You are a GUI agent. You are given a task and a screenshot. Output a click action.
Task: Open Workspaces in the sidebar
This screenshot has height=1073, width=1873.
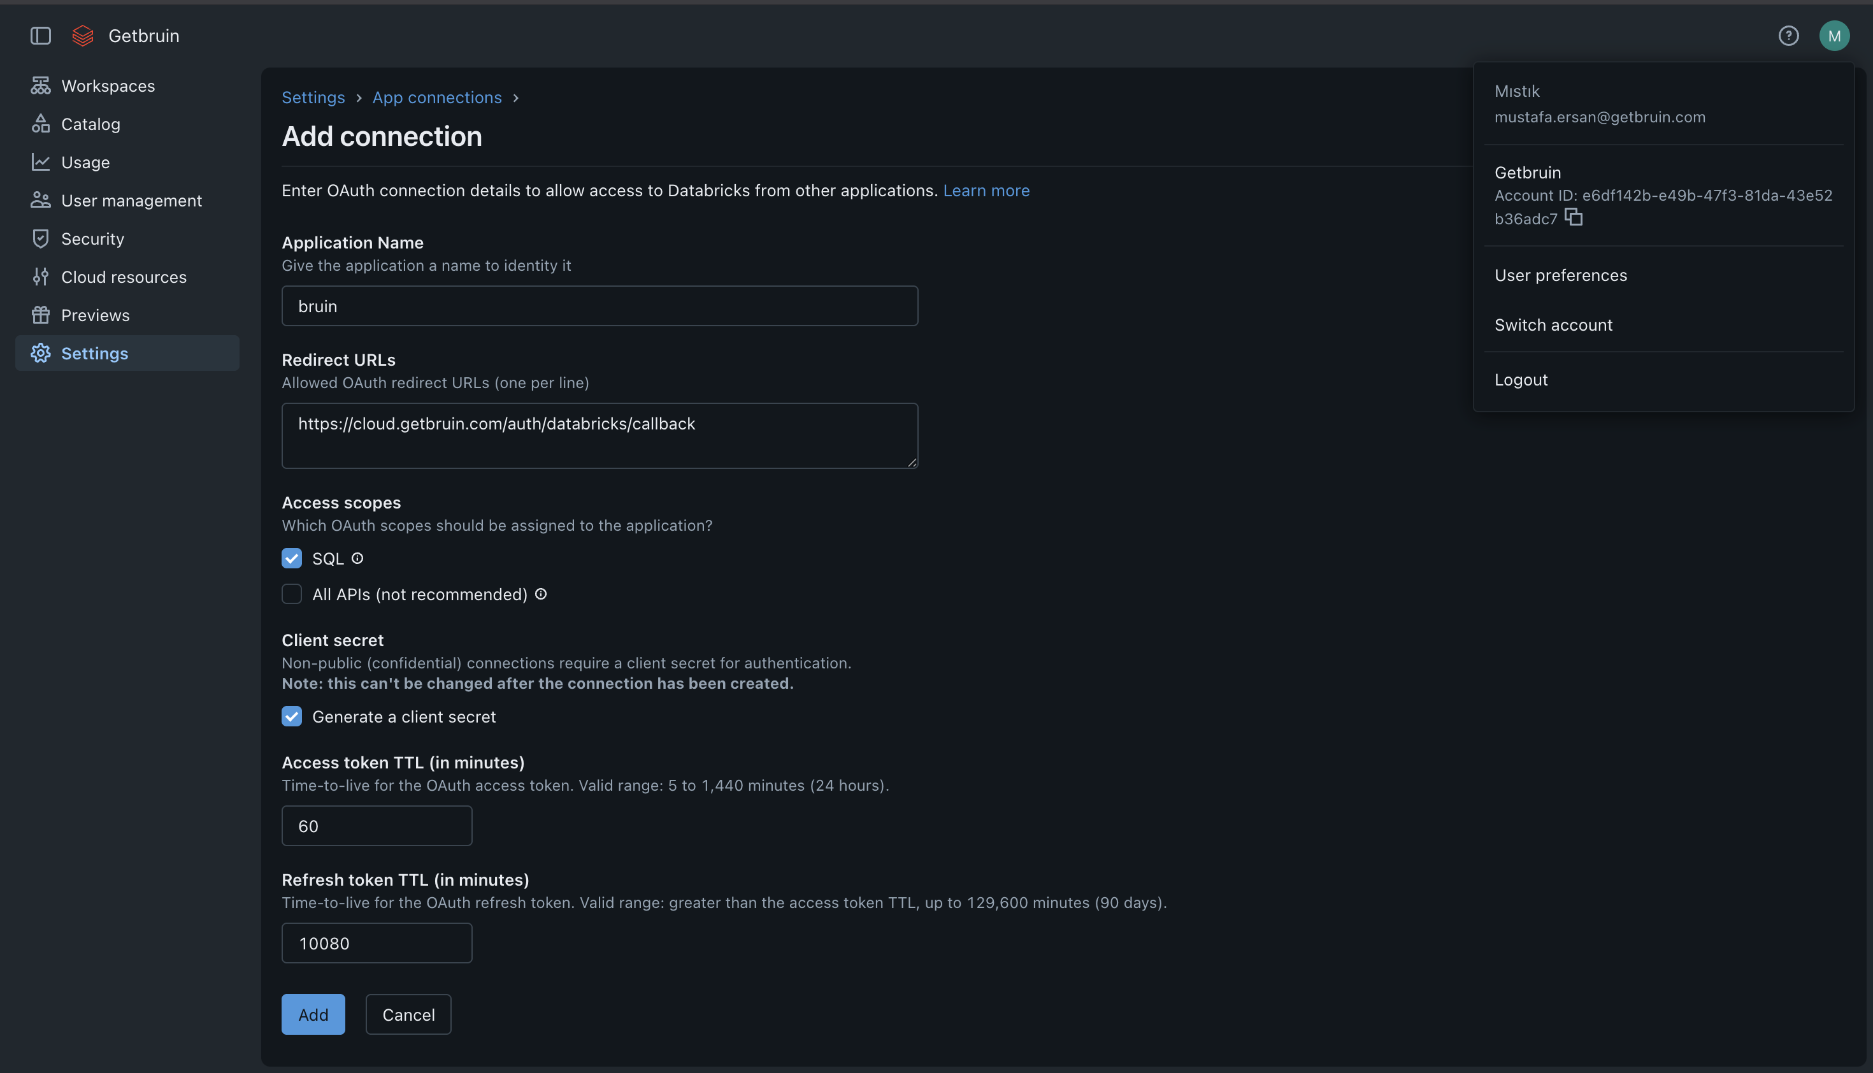click(x=127, y=85)
